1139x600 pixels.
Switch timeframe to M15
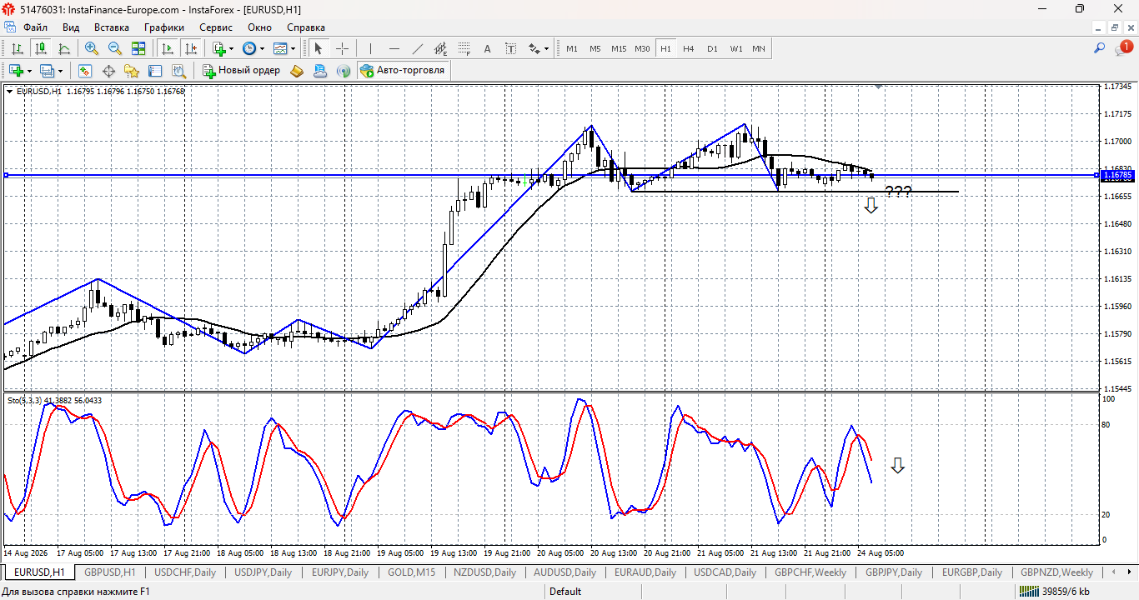coord(619,49)
